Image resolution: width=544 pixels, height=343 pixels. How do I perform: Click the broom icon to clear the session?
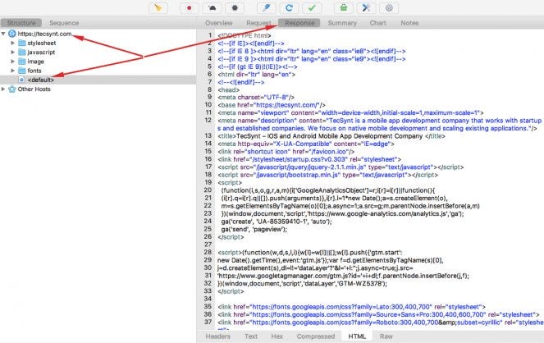click(158, 7)
